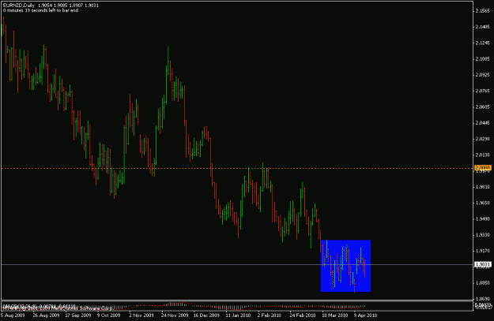Click the '19 seconds left to bar end' text
This screenshot has height=321, width=494.
coord(51,10)
